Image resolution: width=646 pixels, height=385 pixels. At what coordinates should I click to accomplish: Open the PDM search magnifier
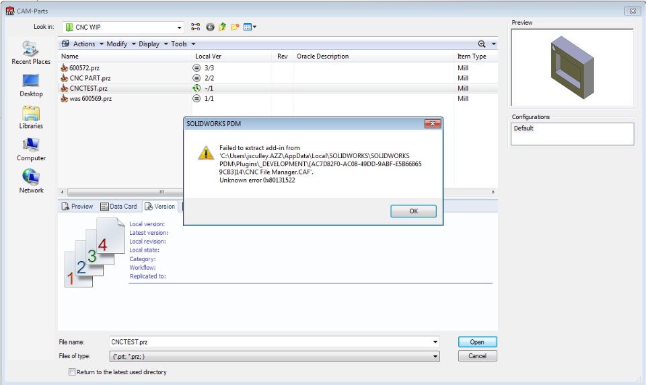[x=481, y=44]
